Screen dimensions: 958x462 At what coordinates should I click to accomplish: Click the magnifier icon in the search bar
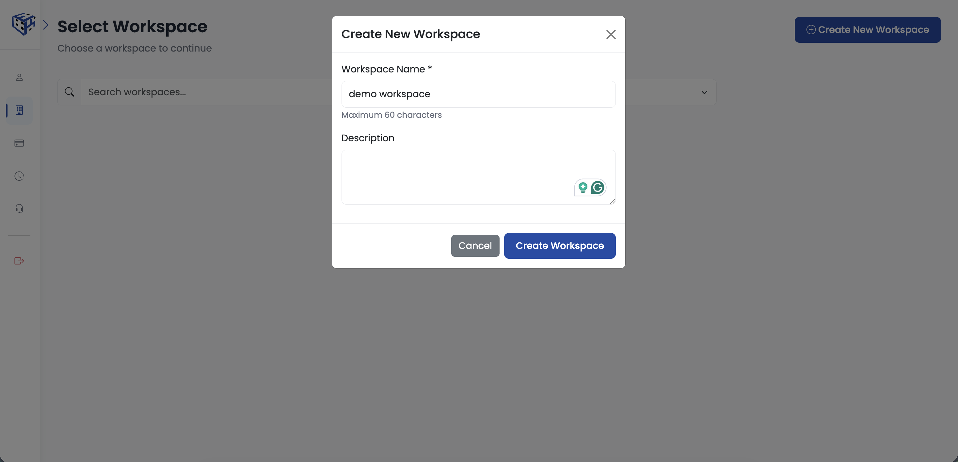point(70,92)
